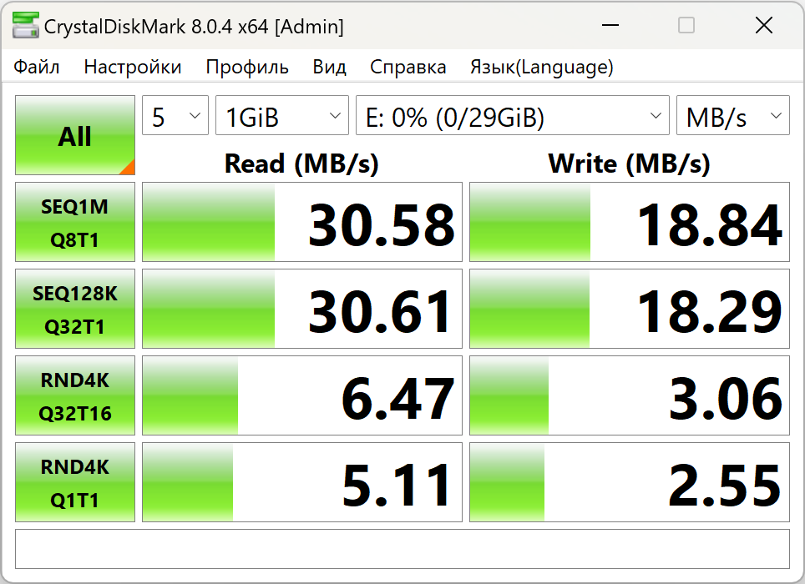The image size is (805, 584).
Task: Click the RND4K Q1T1 read result 5.11
Action: 302,482
